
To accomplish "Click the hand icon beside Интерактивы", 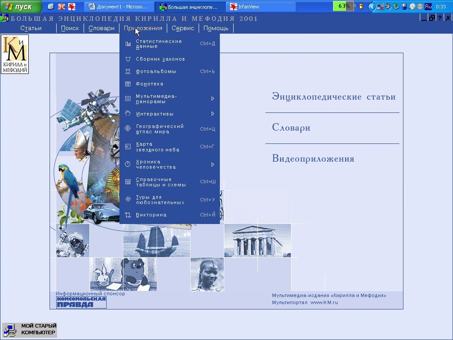I will [128, 114].
